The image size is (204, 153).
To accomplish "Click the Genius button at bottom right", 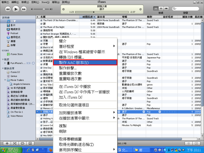I will point(188,143).
